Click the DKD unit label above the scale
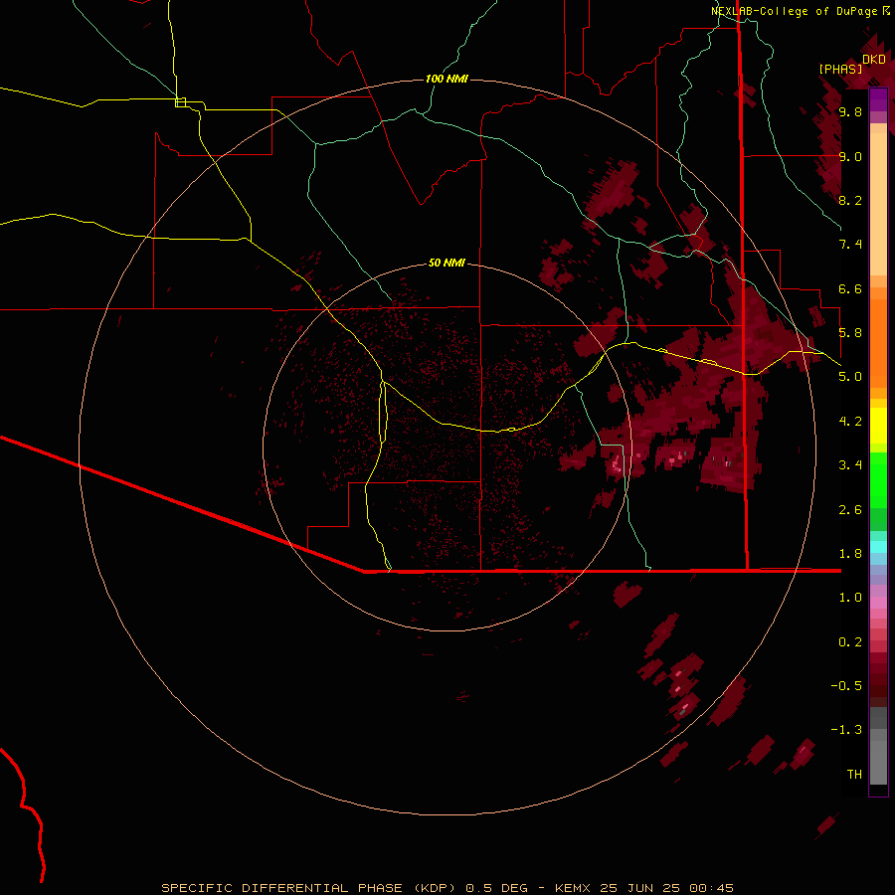895x895 pixels. 874,60
